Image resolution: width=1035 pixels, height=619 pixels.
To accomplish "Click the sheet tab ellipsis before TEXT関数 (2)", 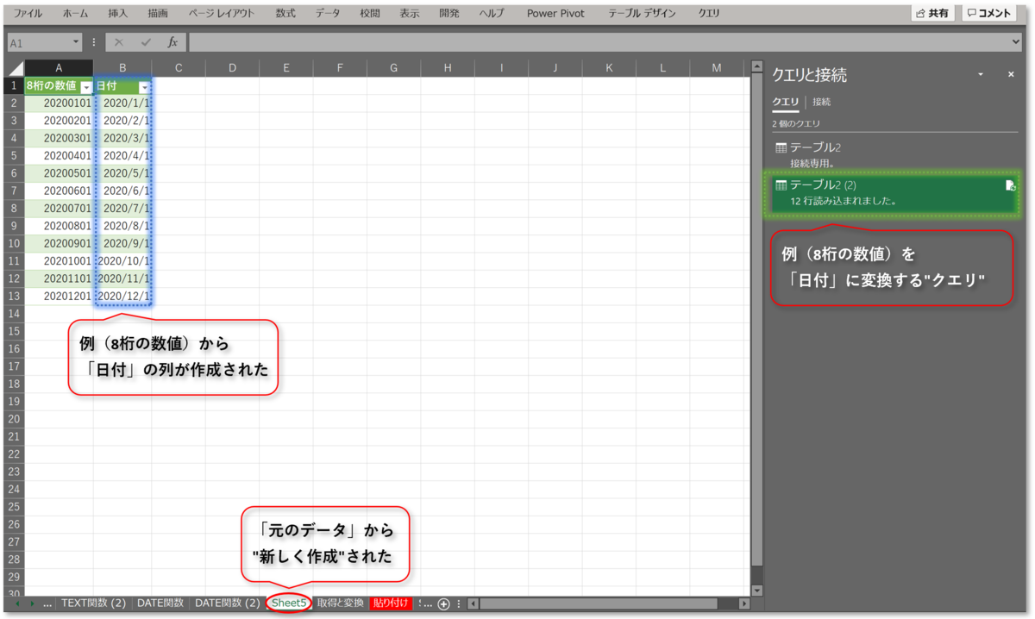I will pyautogui.click(x=47, y=603).
